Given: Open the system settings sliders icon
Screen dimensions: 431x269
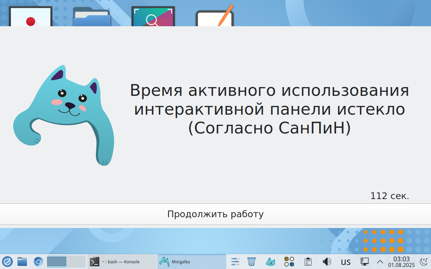Looking at the screenshot, I should [235, 261].
